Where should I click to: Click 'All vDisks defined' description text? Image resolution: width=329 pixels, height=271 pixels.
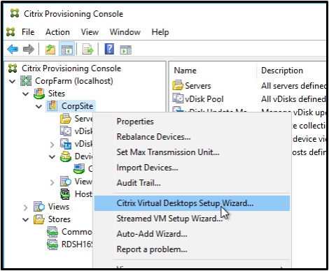coord(293,99)
